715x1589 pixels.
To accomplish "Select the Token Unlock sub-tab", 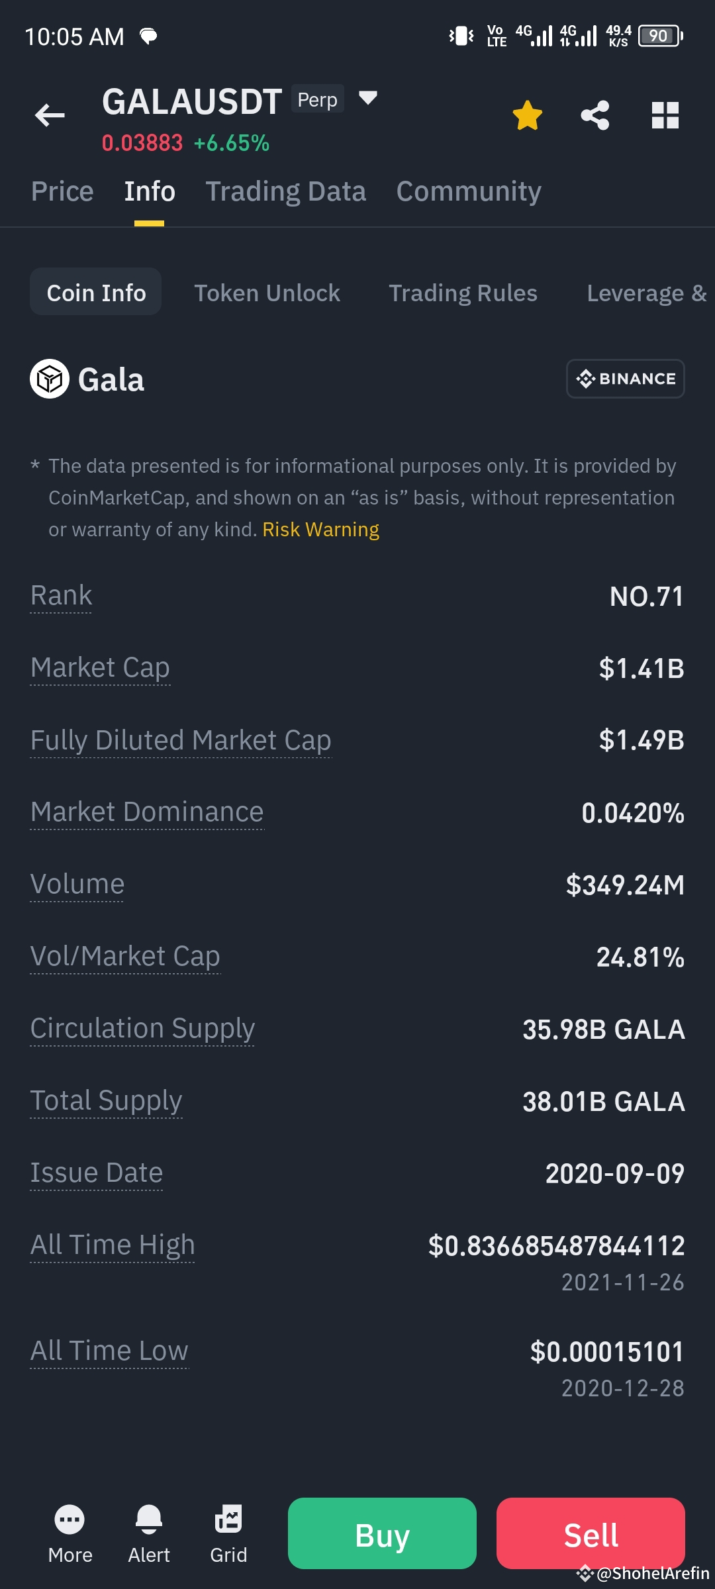I will (267, 293).
